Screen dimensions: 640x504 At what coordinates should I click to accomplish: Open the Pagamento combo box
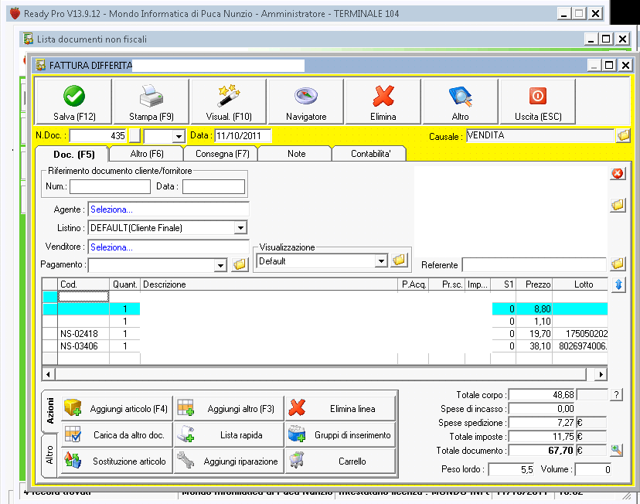(x=220, y=265)
